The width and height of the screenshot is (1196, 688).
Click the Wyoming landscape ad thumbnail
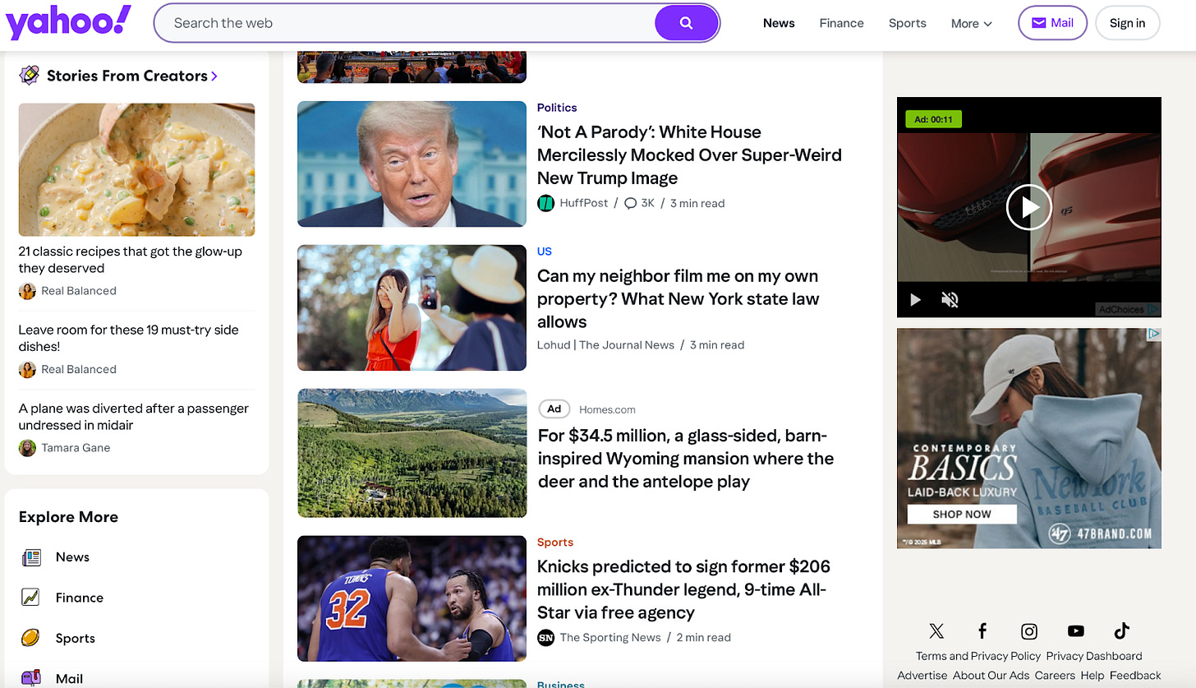pyautogui.click(x=412, y=453)
